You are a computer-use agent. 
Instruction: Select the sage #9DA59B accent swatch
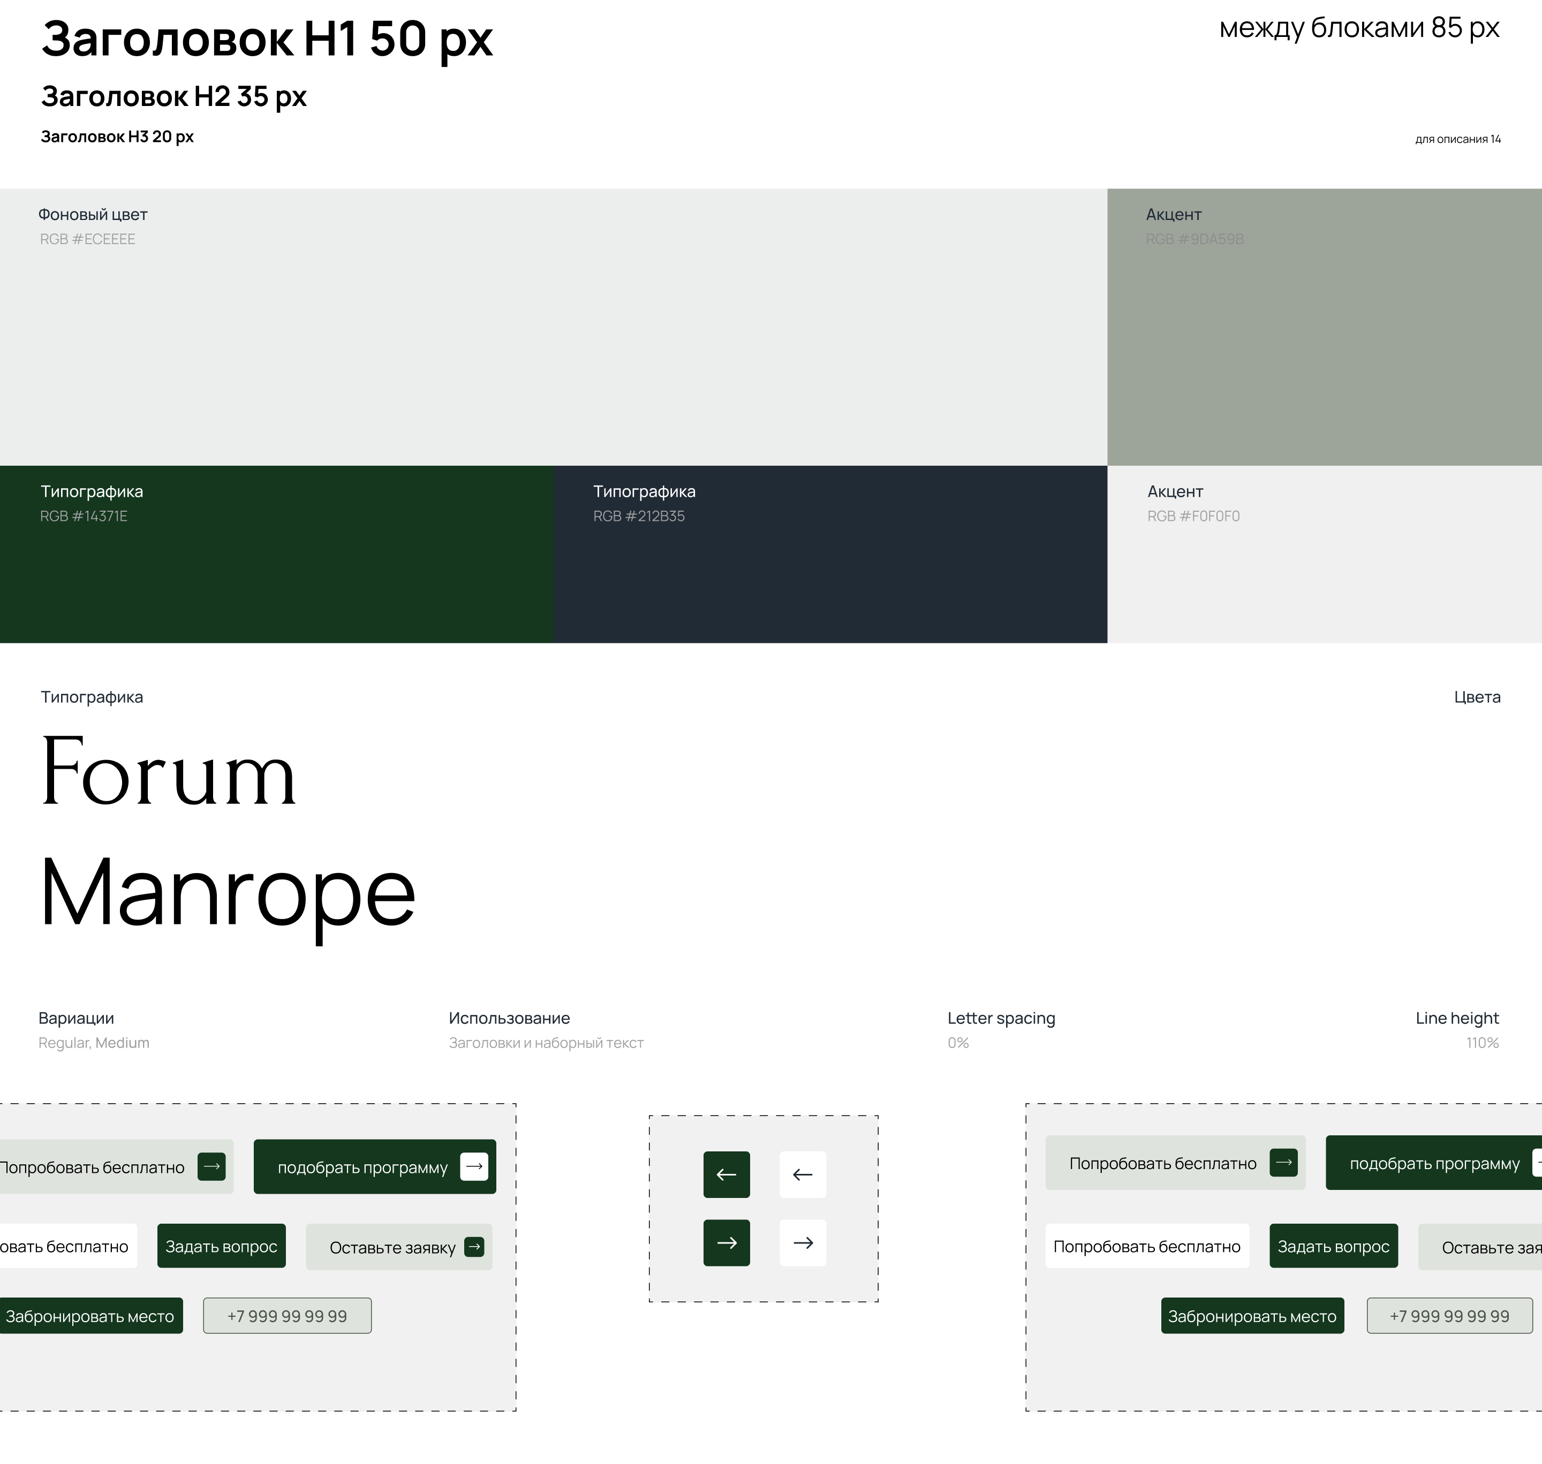pos(1324,343)
